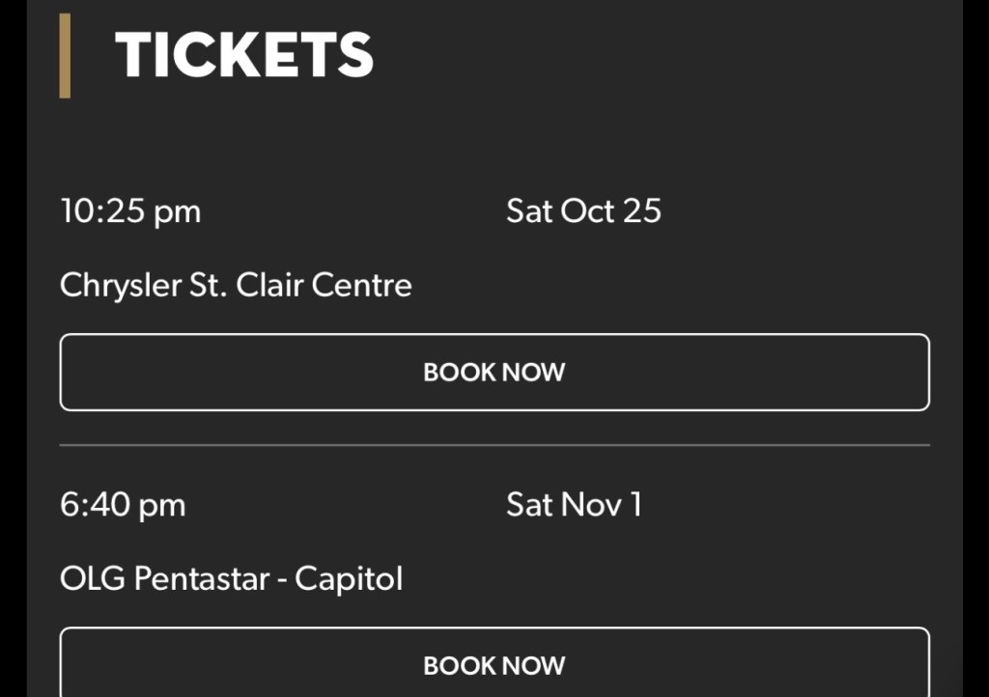Book tickets at OLG Pentastar - Capitol

pos(494,665)
